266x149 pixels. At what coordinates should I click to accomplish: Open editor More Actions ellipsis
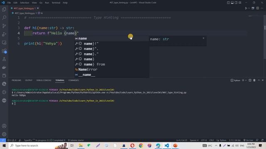pos(262,8)
